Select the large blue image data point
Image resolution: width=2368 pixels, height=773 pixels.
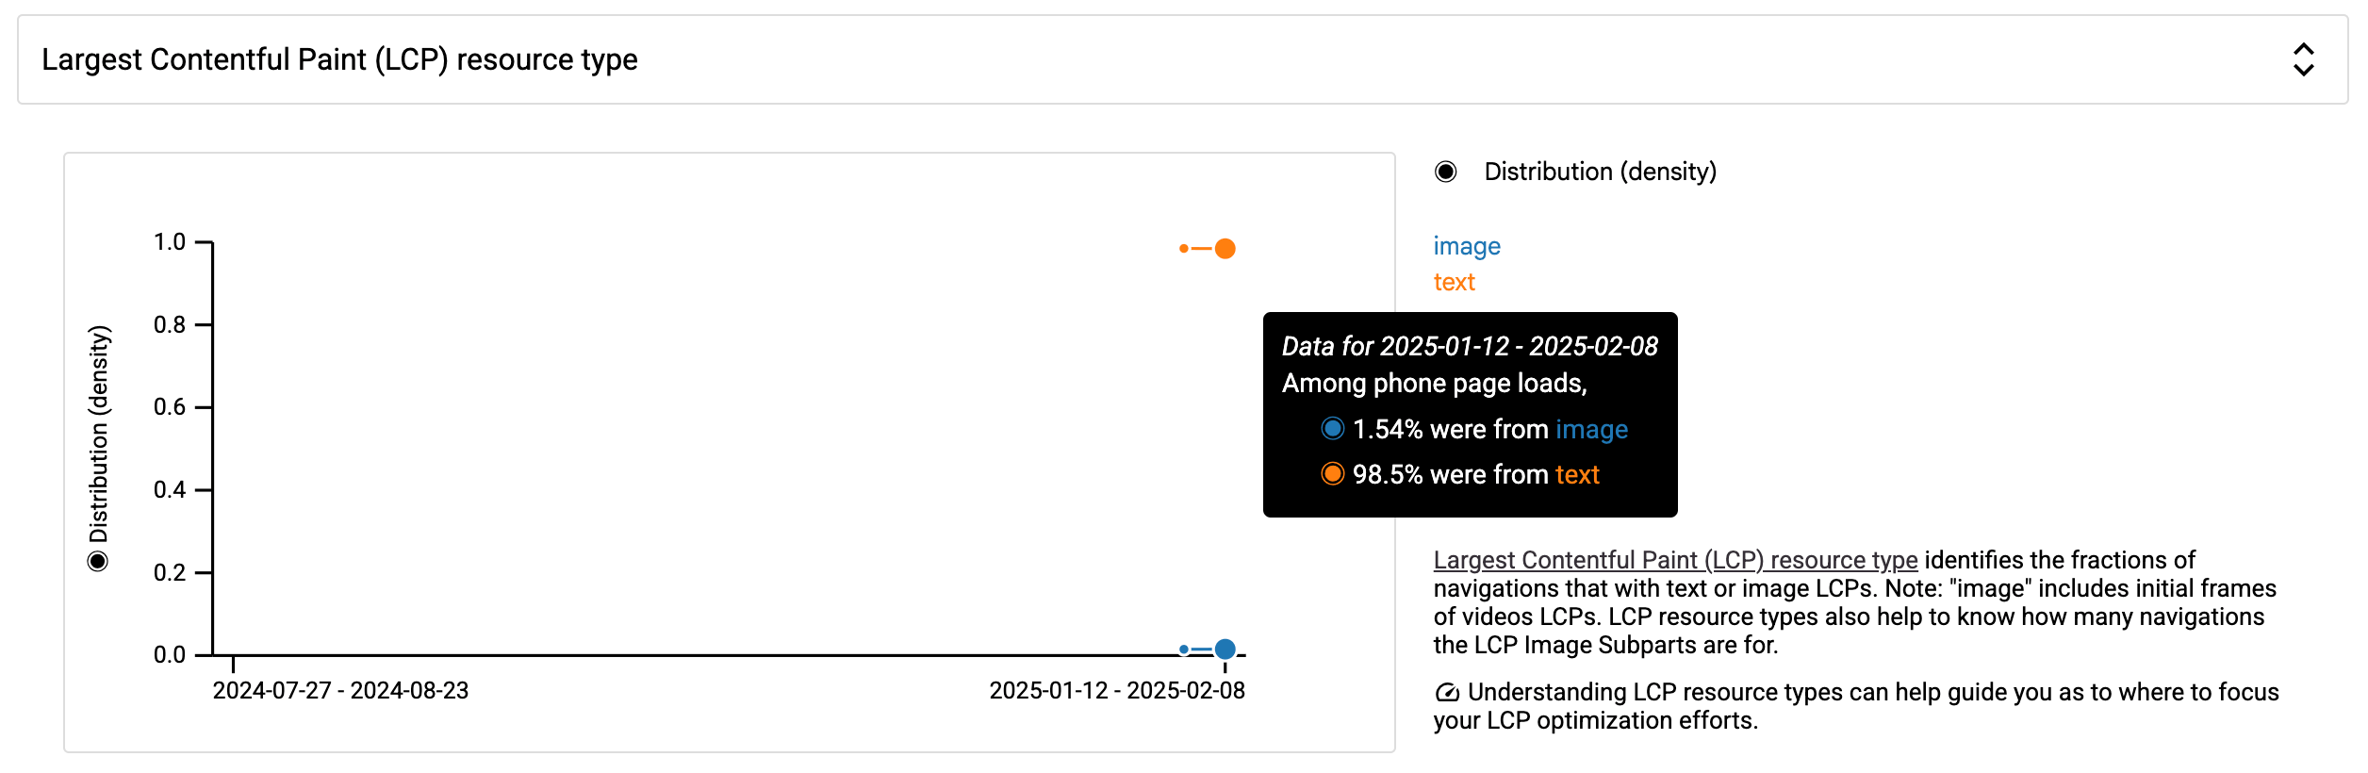tap(1225, 648)
